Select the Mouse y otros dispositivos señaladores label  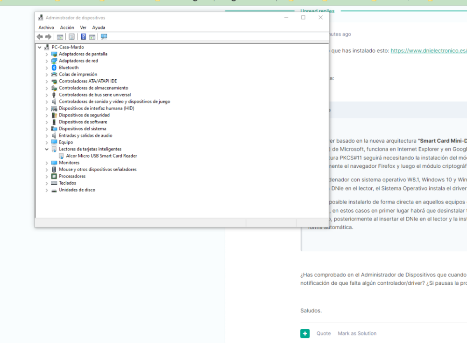[x=98, y=170]
